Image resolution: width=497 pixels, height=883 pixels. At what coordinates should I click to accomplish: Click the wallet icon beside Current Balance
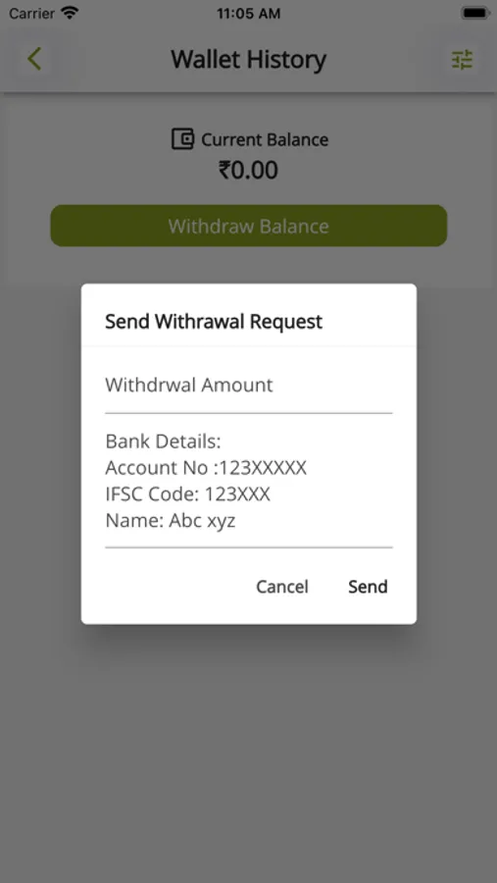click(x=182, y=139)
